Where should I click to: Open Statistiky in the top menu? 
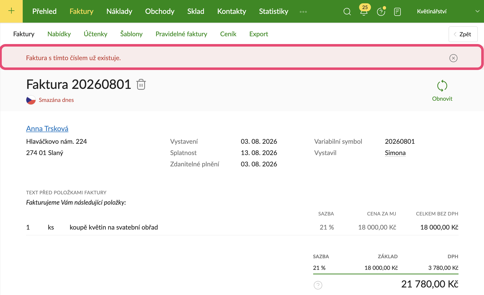(x=274, y=11)
